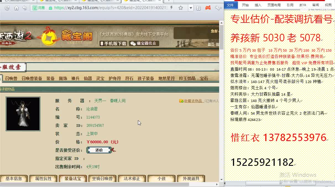This screenshot has height=187, width=335.
Task: Click the price ¥60000.00 text
Action: click(x=102, y=142)
